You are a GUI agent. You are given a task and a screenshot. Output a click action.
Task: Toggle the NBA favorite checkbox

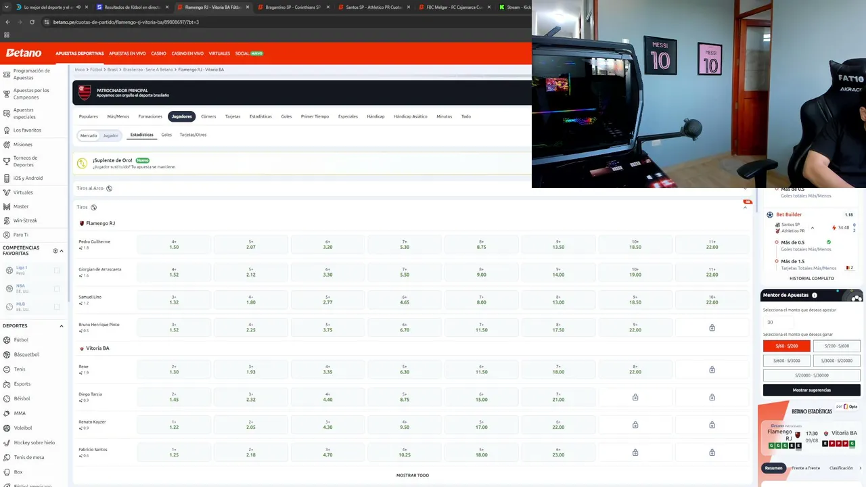pyautogui.click(x=57, y=289)
